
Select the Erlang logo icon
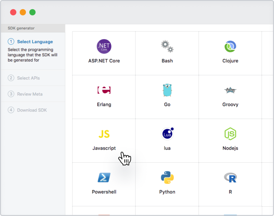(104, 90)
